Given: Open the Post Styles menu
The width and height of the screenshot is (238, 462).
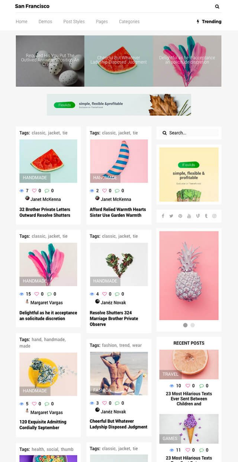Looking at the screenshot, I should (74, 22).
